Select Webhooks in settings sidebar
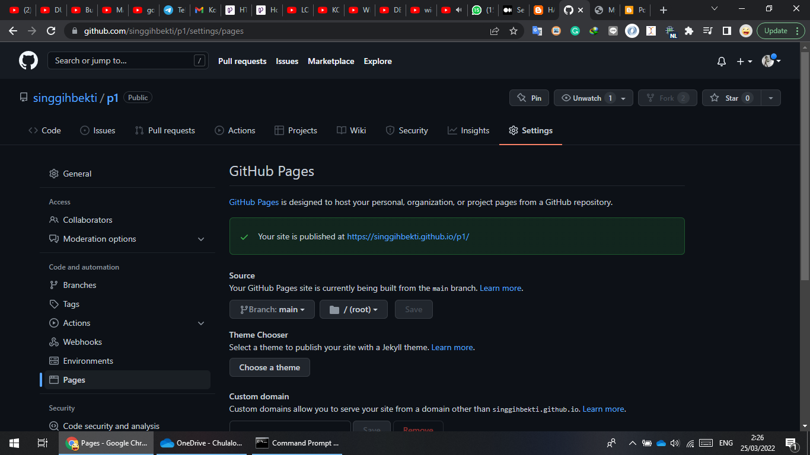 pos(127,342)
